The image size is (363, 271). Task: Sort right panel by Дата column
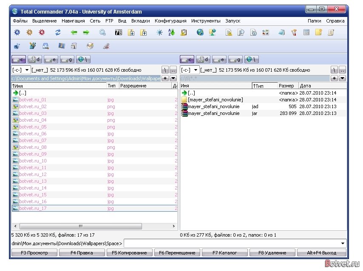pyautogui.click(x=323, y=86)
